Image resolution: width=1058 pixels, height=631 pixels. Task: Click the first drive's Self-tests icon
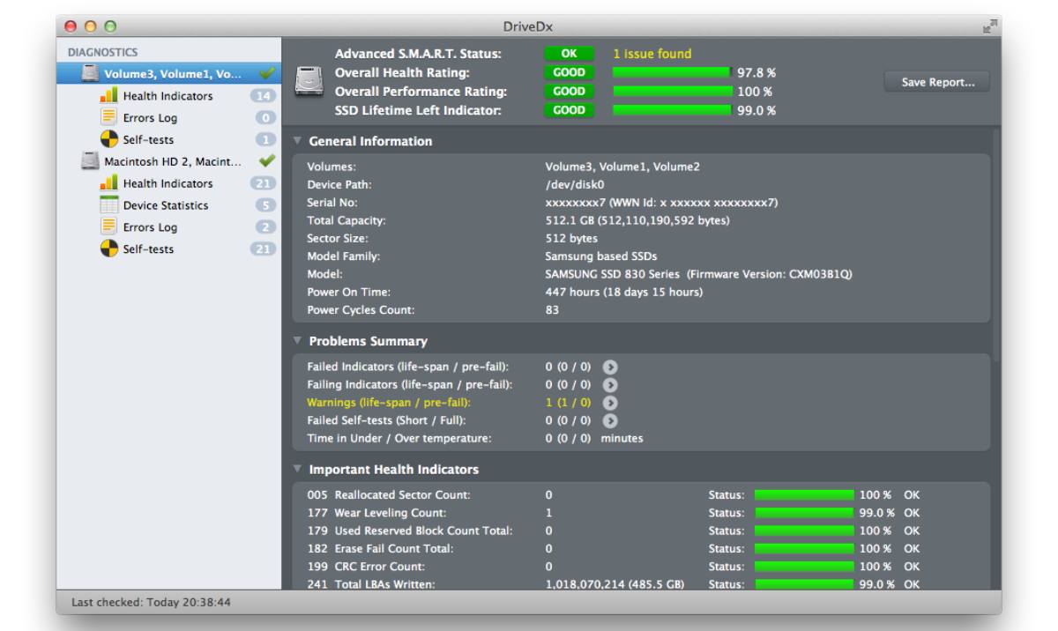click(109, 139)
